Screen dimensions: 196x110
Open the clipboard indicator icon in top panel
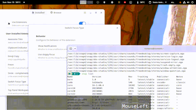coord(150,2)
